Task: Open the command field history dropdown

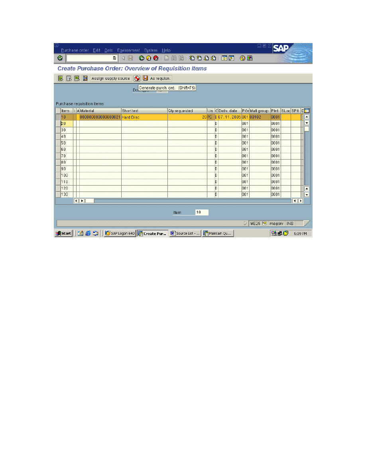Action: click(115, 58)
